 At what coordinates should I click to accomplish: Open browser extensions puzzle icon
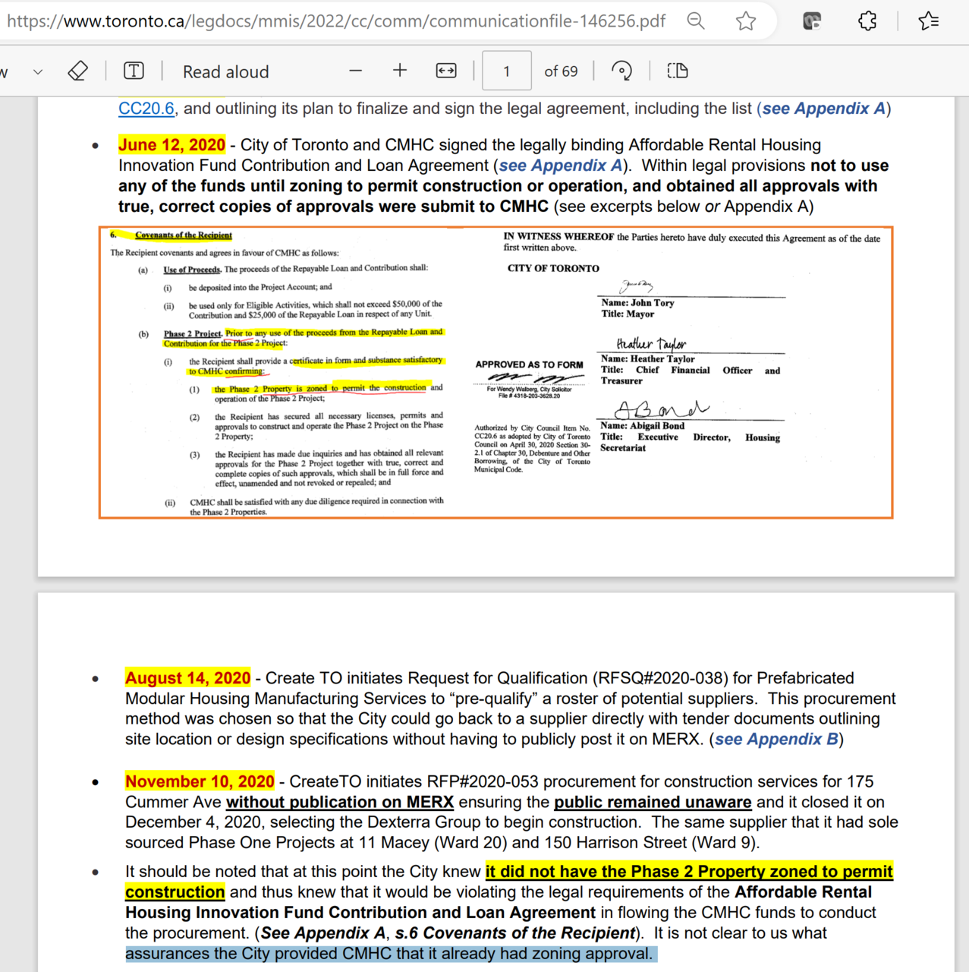867,21
